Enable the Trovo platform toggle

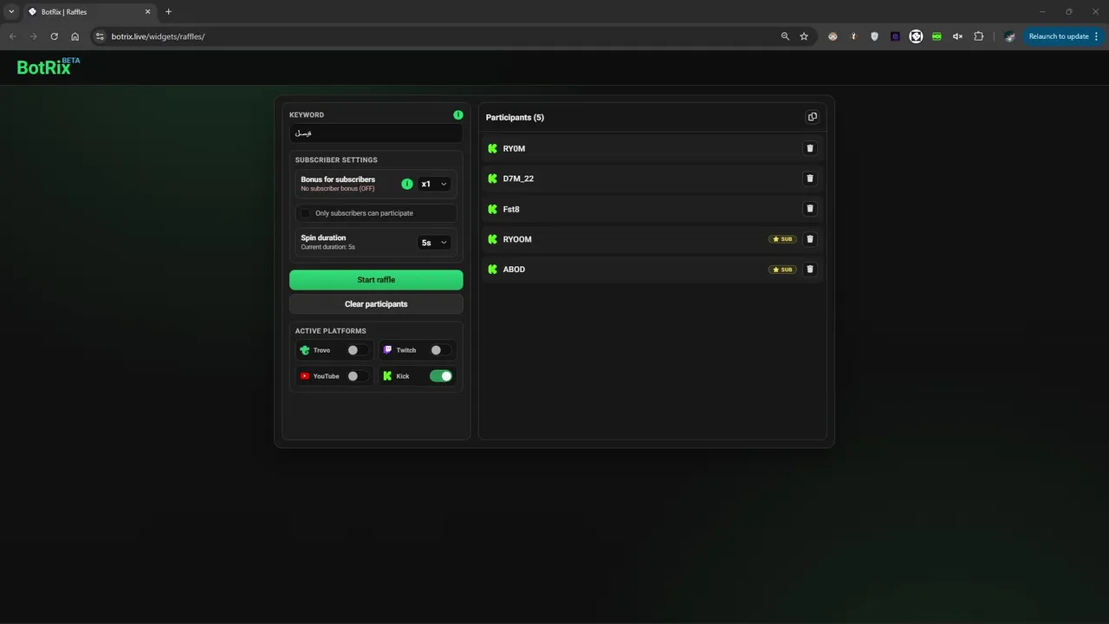(x=357, y=350)
